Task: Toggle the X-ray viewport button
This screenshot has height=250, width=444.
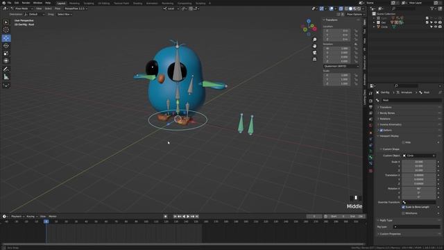Action: coord(341,8)
